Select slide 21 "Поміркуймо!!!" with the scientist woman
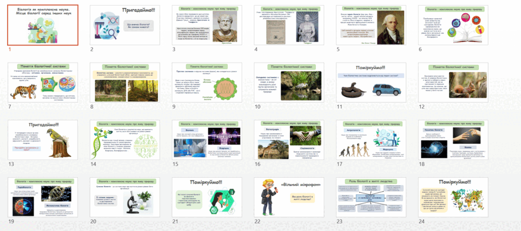The height and width of the screenshot is (231, 521). click(207, 197)
